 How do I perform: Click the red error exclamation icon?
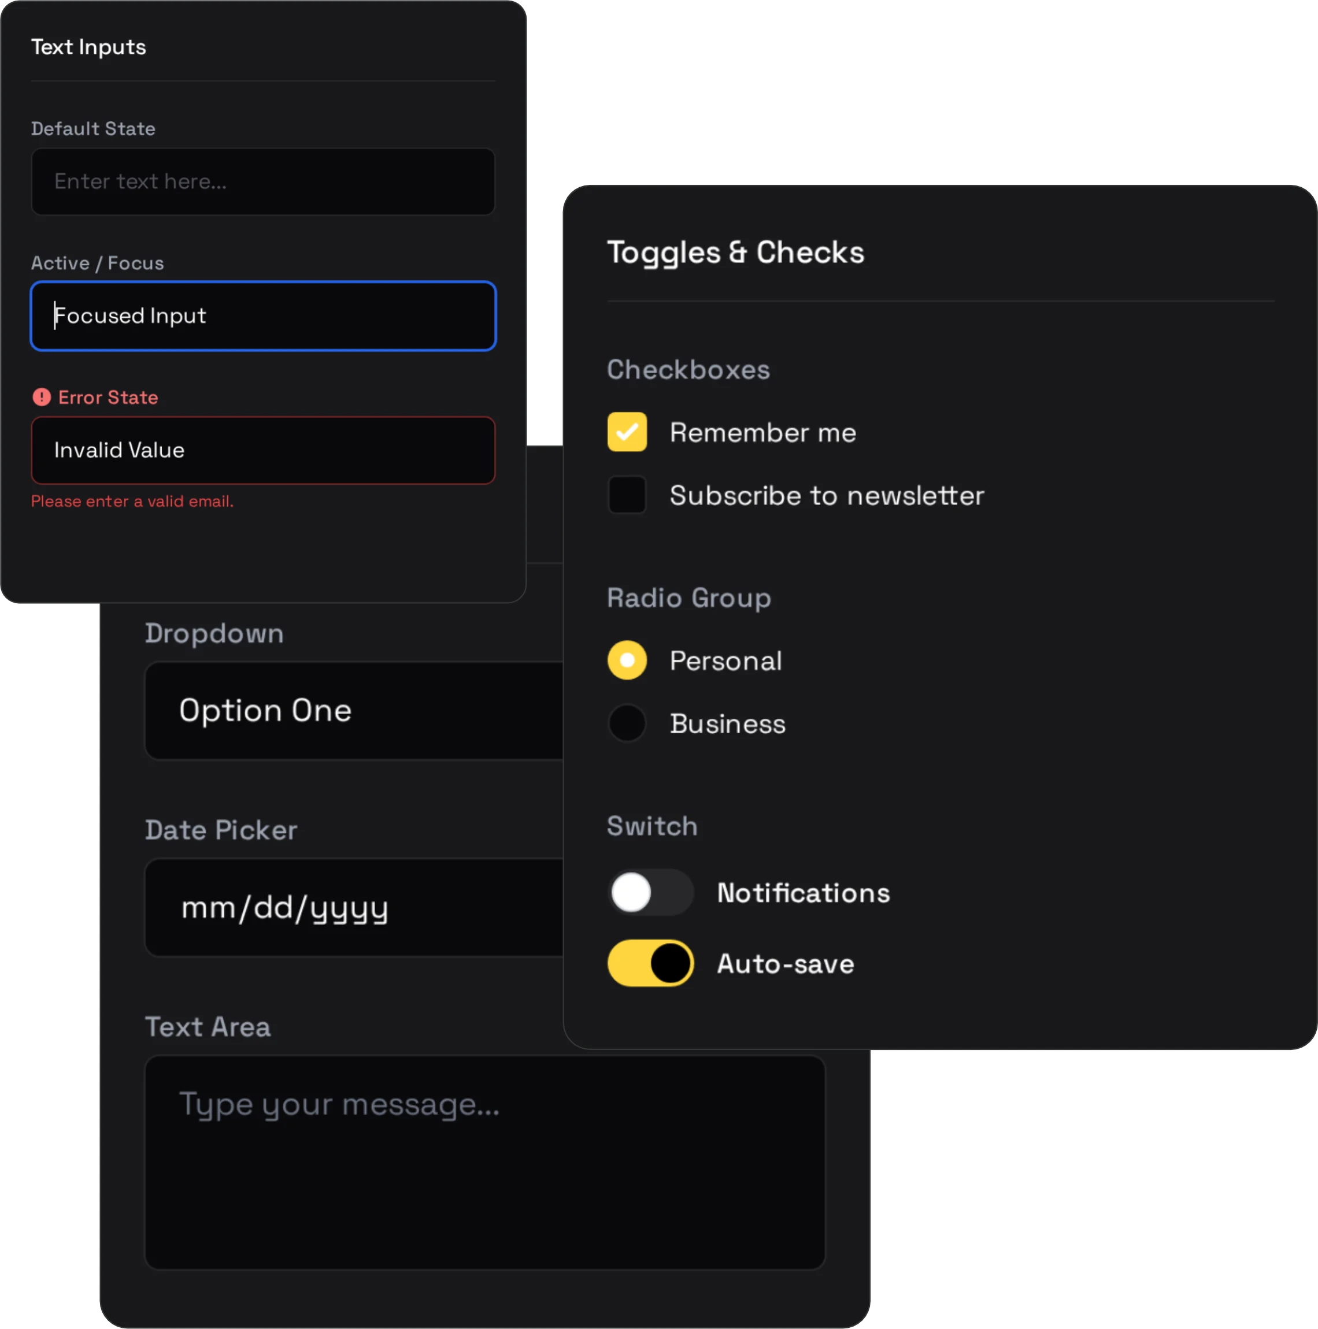coord(41,397)
